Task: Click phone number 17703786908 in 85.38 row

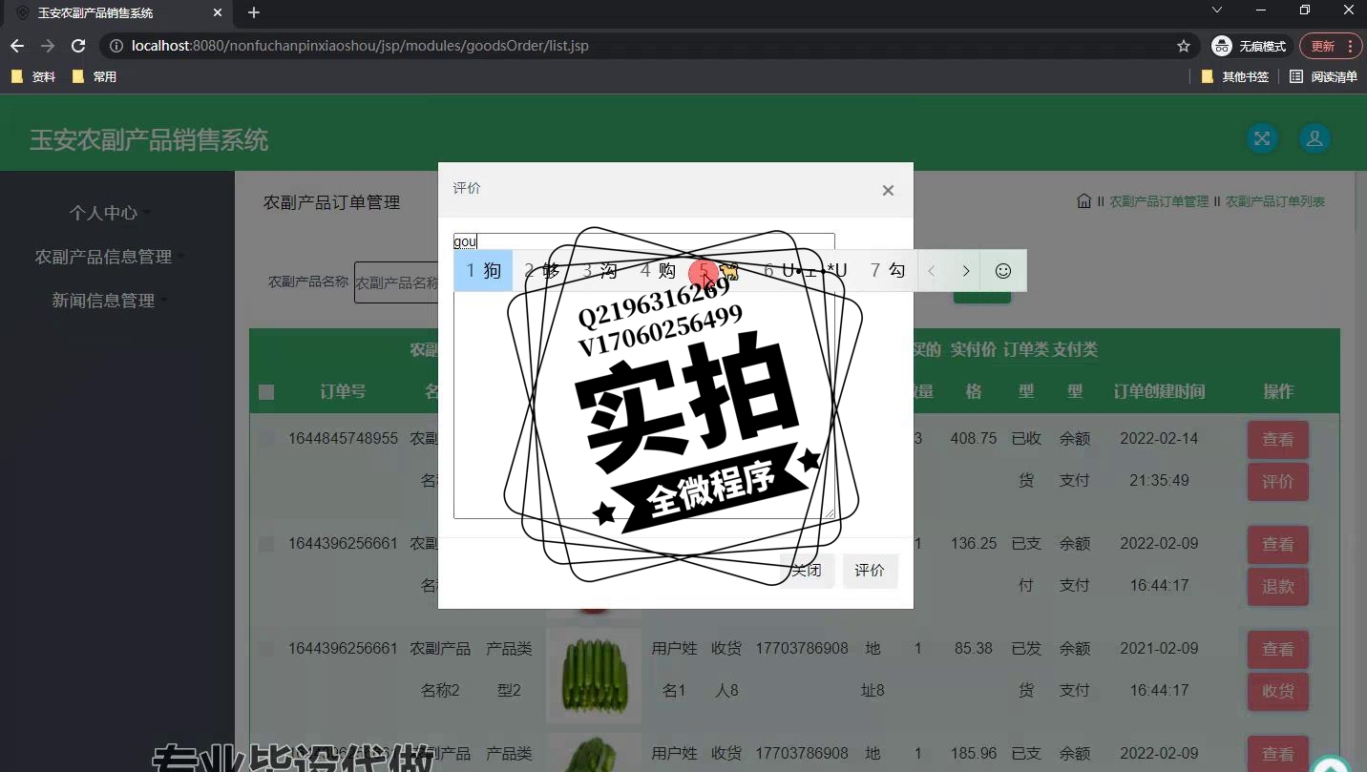Action: point(802,649)
